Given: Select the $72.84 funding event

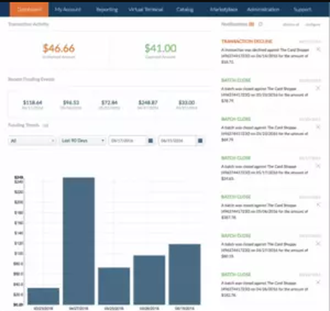Looking at the screenshot, I should tap(110, 105).
